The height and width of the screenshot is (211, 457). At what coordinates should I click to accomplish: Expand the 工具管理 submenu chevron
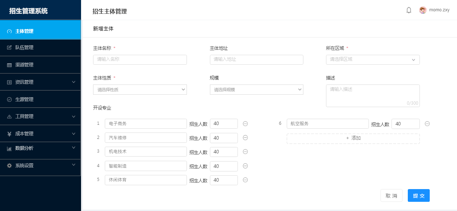pos(74,116)
